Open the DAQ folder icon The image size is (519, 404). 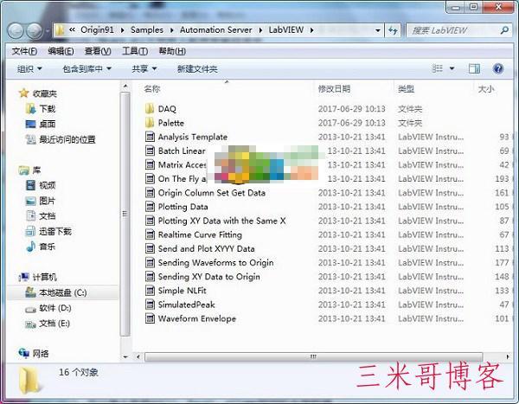pyautogui.click(x=150, y=109)
